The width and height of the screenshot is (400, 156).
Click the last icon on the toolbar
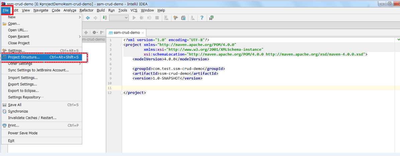tap(211, 18)
